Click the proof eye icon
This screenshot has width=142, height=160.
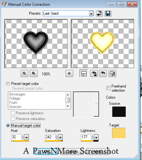pyautogui.click(x=103, y=73)
